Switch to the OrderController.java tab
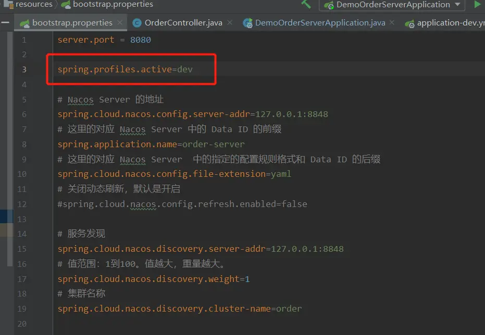Viewport: 485px width, 335px height. 183,23
